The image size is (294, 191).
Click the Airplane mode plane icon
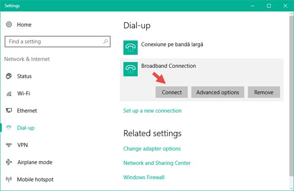tap(9, 162)
